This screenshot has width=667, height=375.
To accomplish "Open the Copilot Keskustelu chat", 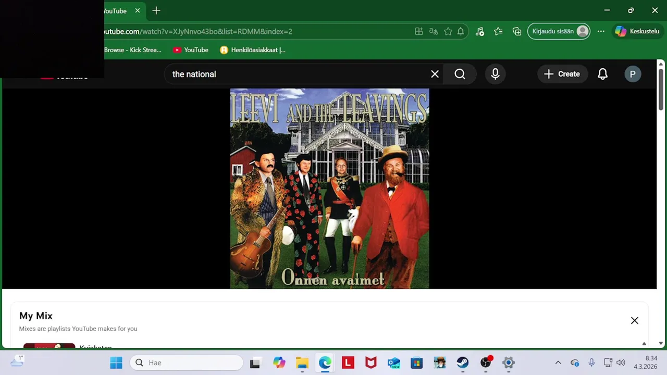I will [x=637, y=31].
